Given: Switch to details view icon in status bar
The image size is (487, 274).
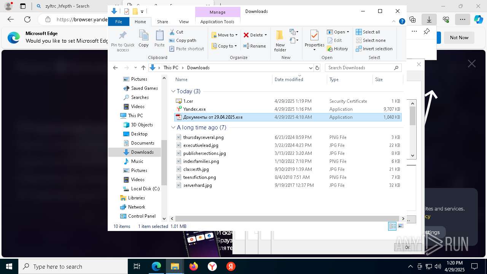Looking at the screenshot, I should click(392, 226).
